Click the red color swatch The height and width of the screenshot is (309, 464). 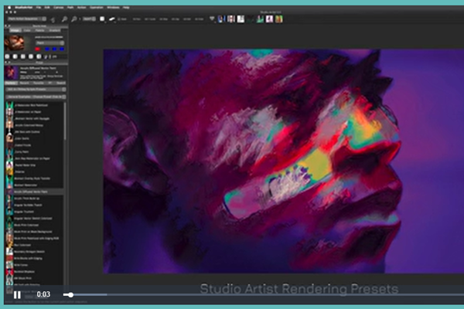tap(38, 49)
